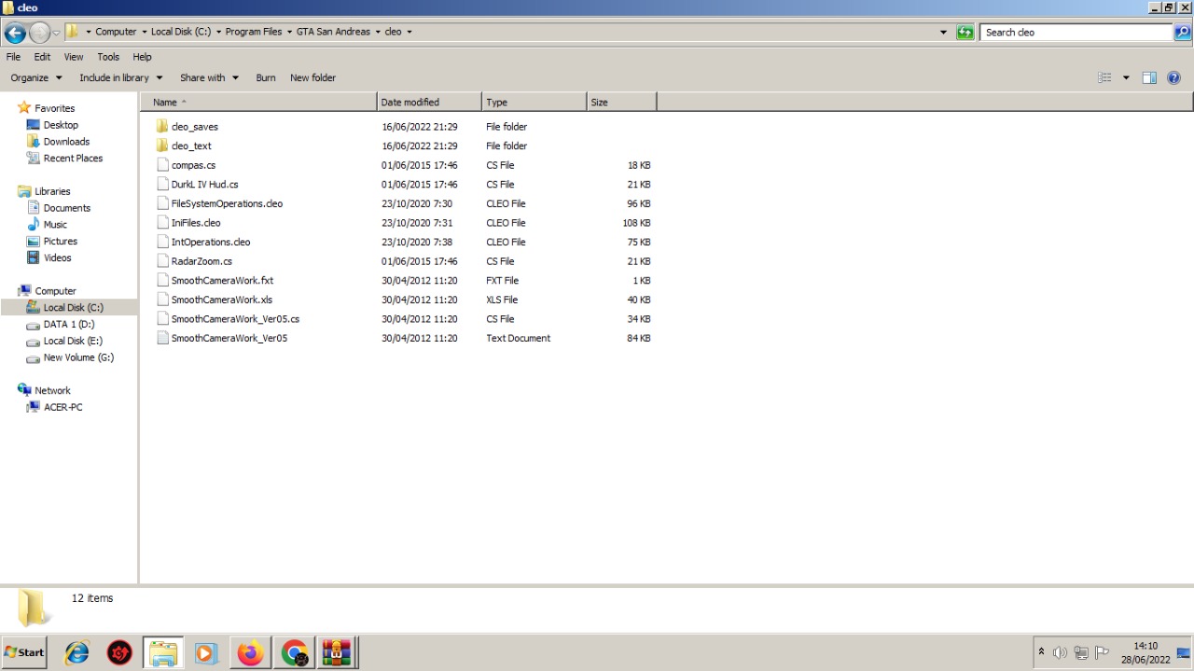
Task: Select the RadarZoom.cs file
Action: tap(201, 261)
